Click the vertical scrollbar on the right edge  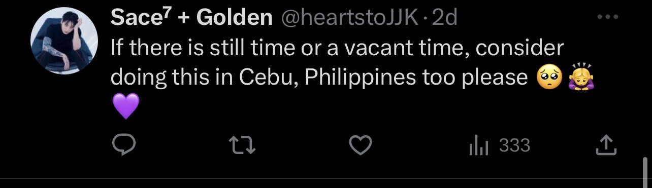645,172
